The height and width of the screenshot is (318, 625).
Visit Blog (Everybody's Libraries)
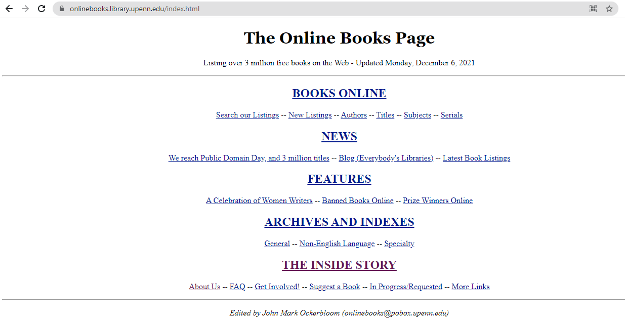click(386, 158)
